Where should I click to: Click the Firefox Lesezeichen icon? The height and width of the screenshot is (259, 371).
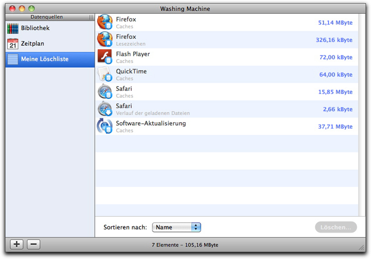point(105,39)
